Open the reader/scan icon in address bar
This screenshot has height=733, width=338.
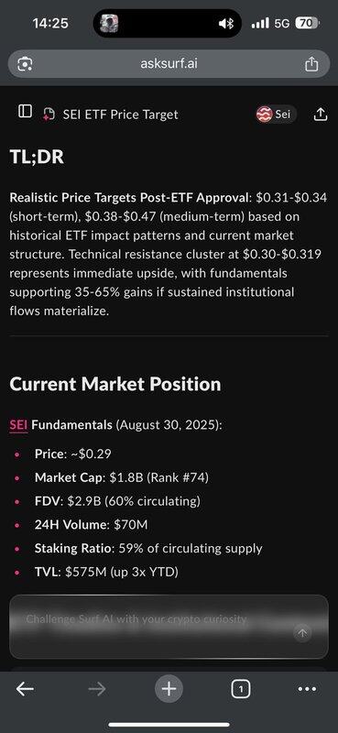point(25,63)
